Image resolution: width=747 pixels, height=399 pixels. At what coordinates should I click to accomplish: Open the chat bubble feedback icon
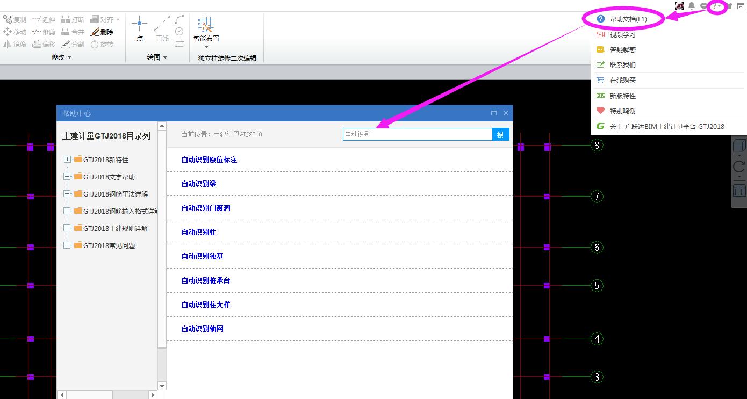coord(703,6)
